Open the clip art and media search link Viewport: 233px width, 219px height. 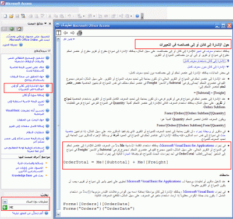30,163
